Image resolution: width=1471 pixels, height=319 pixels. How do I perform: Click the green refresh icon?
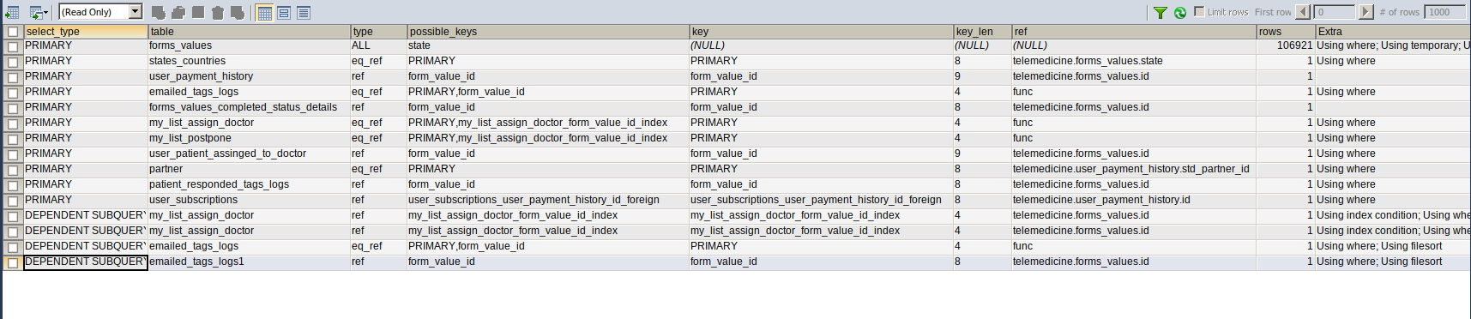pyautogui.click(x=1180, y=12)
